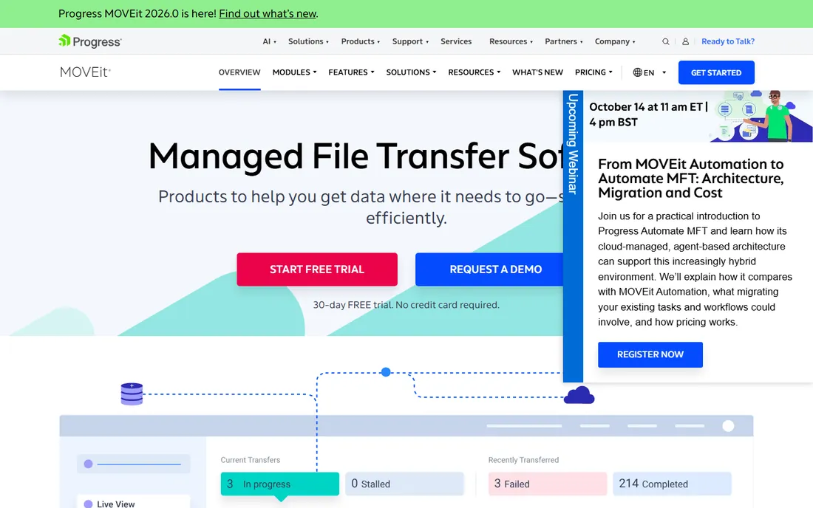This screenshot has width=813, height=508.
Task: Open the PRICING menu
Action: point(593,72)
